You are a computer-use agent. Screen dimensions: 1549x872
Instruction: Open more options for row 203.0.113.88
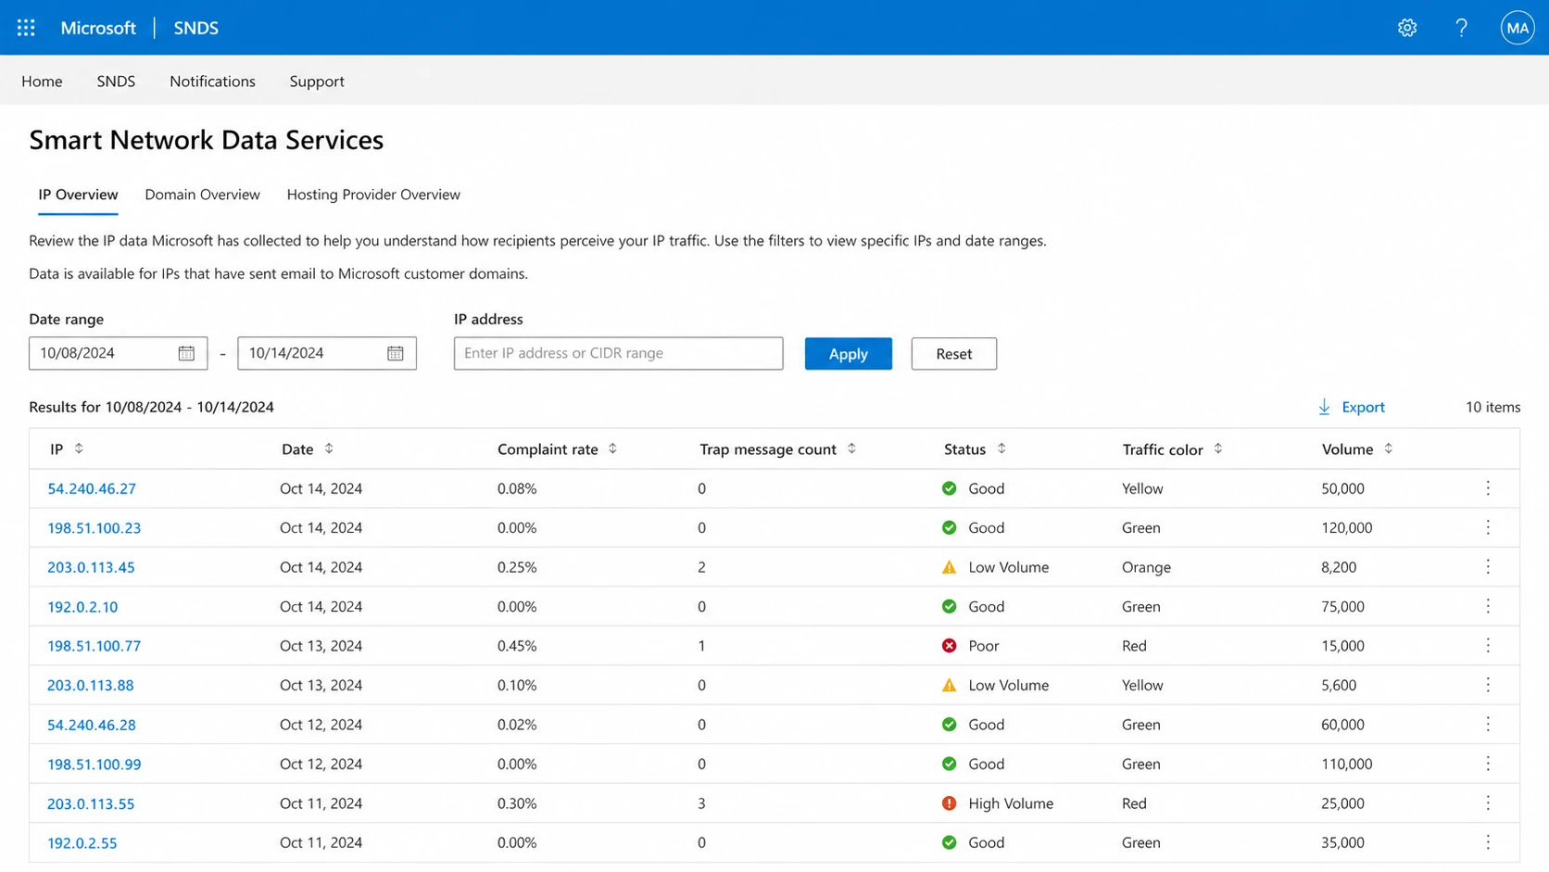1488,685
